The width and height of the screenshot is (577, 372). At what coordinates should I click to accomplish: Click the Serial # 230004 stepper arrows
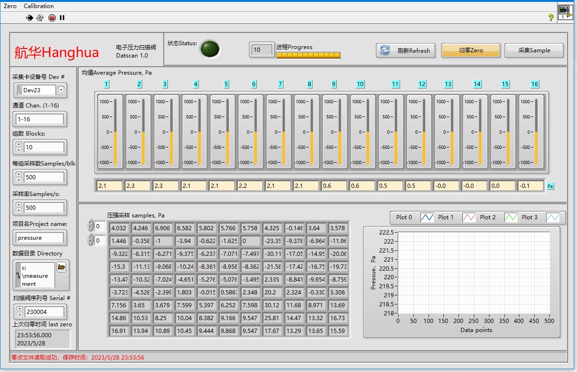[19, 312]
